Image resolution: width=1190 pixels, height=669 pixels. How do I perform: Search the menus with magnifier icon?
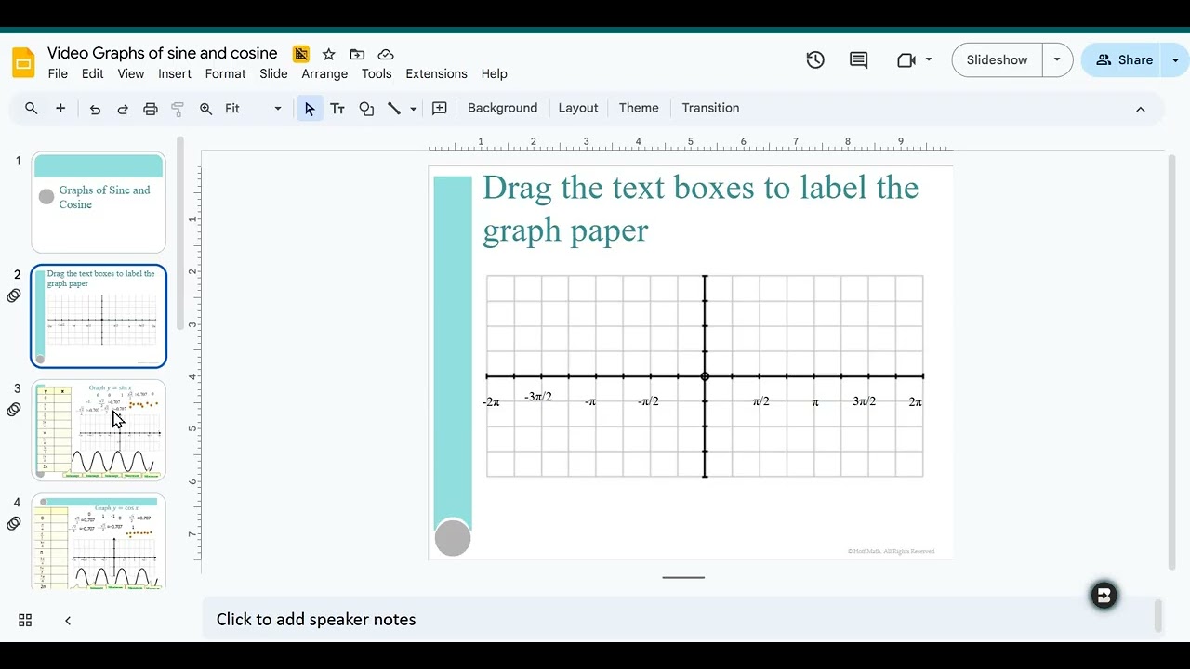pyautogui.click(x=32, y=109)
